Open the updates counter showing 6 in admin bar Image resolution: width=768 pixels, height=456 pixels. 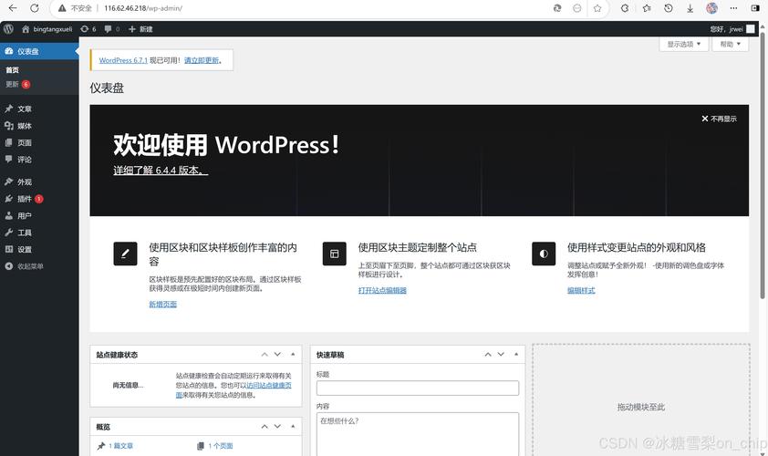(88, 29)
